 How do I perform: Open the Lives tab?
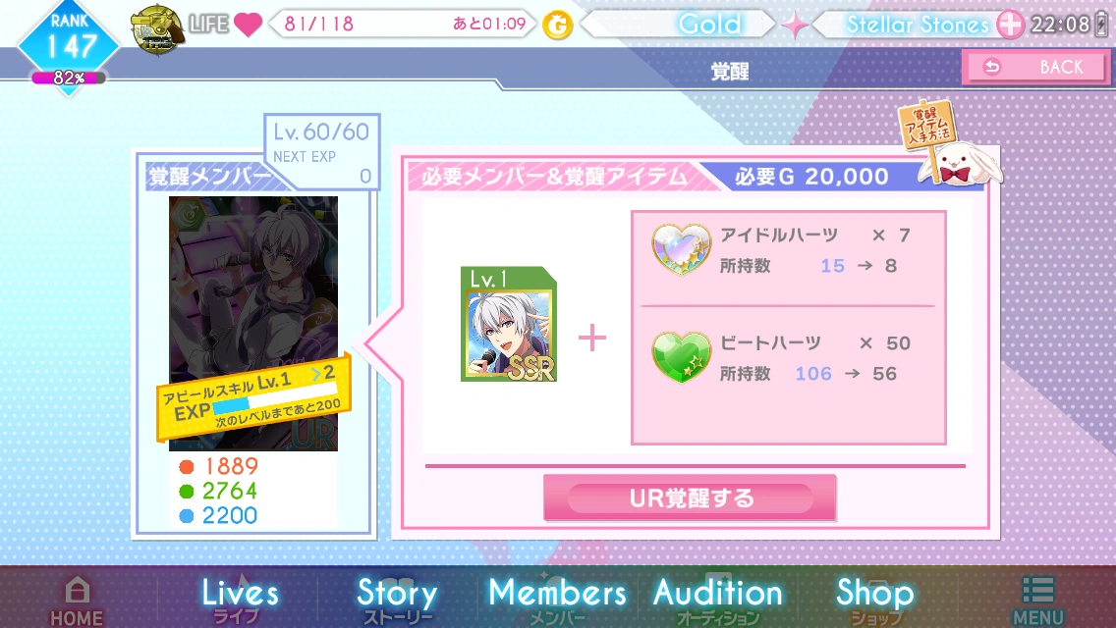pyautogui.click(x=240, y=599)
